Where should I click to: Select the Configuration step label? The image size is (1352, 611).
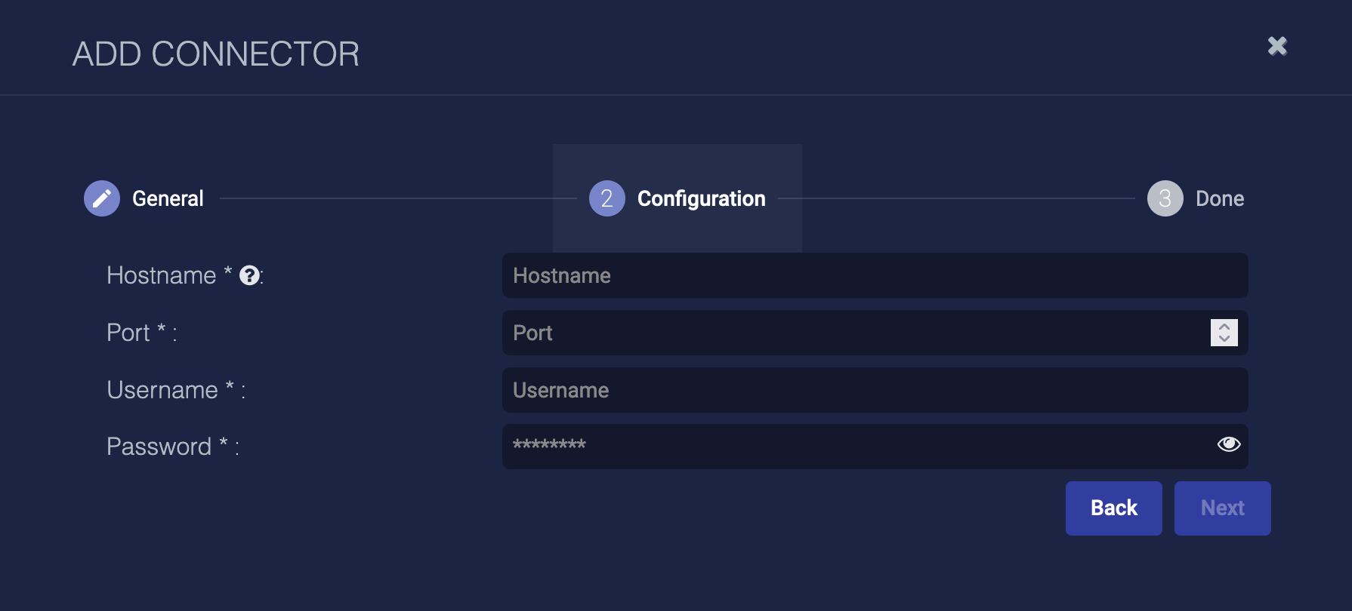point(701,198)
